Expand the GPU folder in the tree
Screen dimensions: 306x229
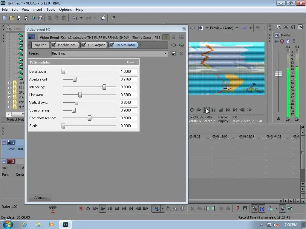click(9, 92)
